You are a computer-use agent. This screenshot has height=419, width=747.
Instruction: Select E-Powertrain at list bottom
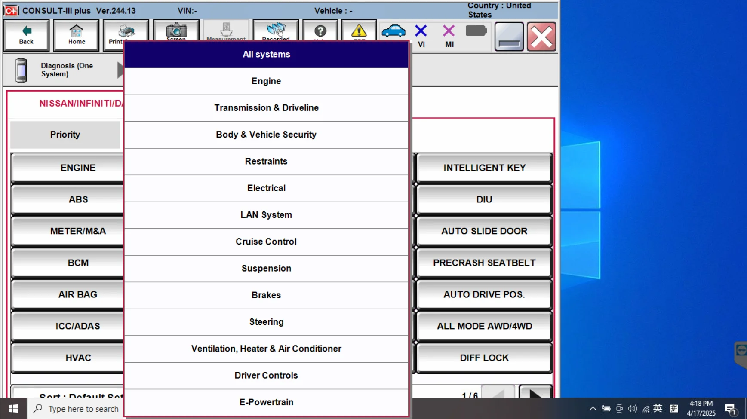[266, 402]
